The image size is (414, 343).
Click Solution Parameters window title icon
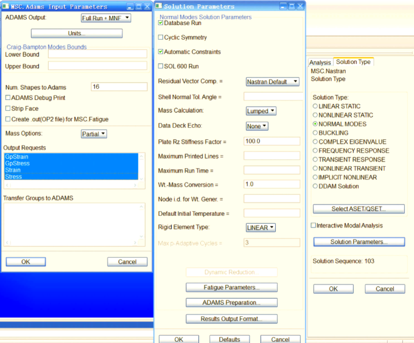coord(158,5)
